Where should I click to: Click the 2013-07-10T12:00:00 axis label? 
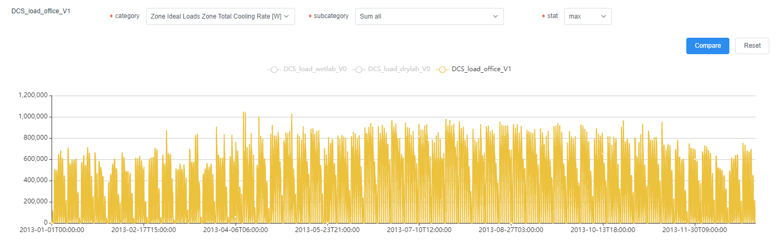(419, 230)
